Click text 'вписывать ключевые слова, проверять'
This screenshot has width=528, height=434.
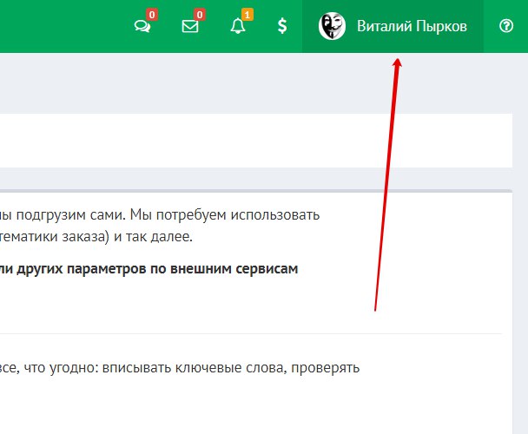point(231,368)
